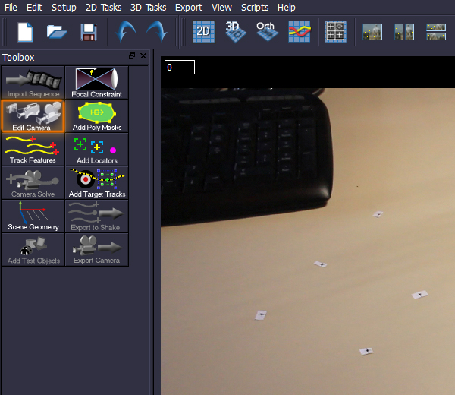This screenshot has width=455, height=395.
Task: Click the redo arrow icon
Action: [x=157, y=31]
